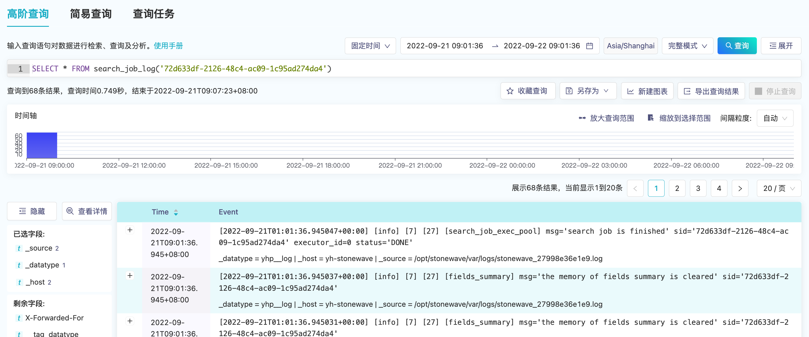Viewport: 809px width, 337px height.
Task: Click into the SQL query editor line
Action: [x=404, y=68]
